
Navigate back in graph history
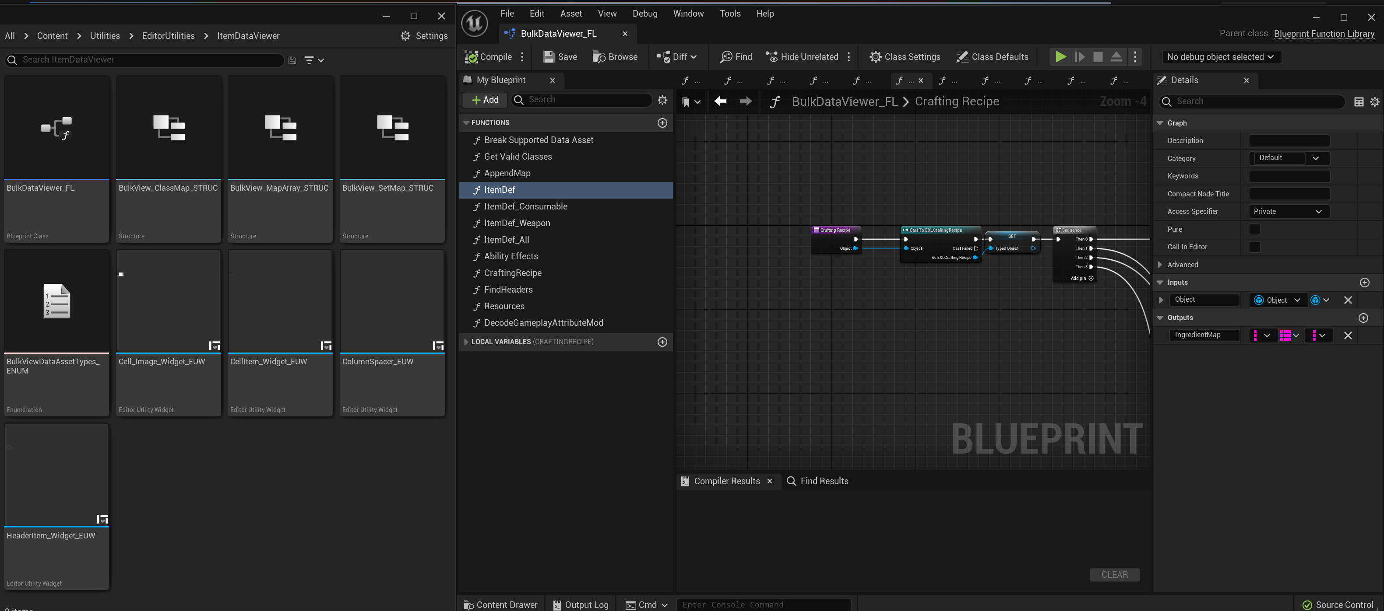tap(720, 101)
